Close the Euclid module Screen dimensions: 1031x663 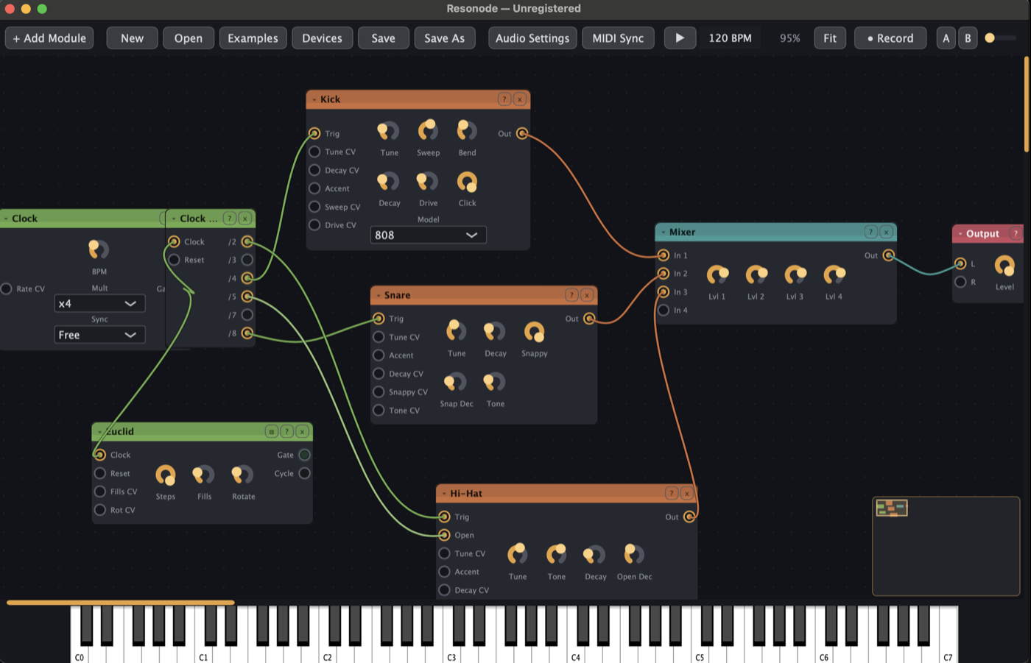303,431
